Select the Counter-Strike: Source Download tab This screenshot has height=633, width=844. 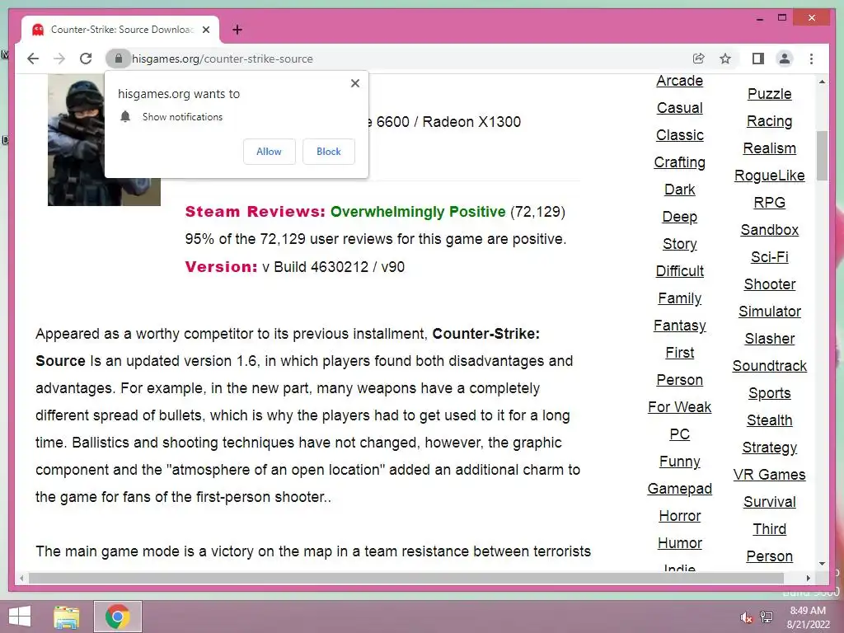tap(120, 30)
